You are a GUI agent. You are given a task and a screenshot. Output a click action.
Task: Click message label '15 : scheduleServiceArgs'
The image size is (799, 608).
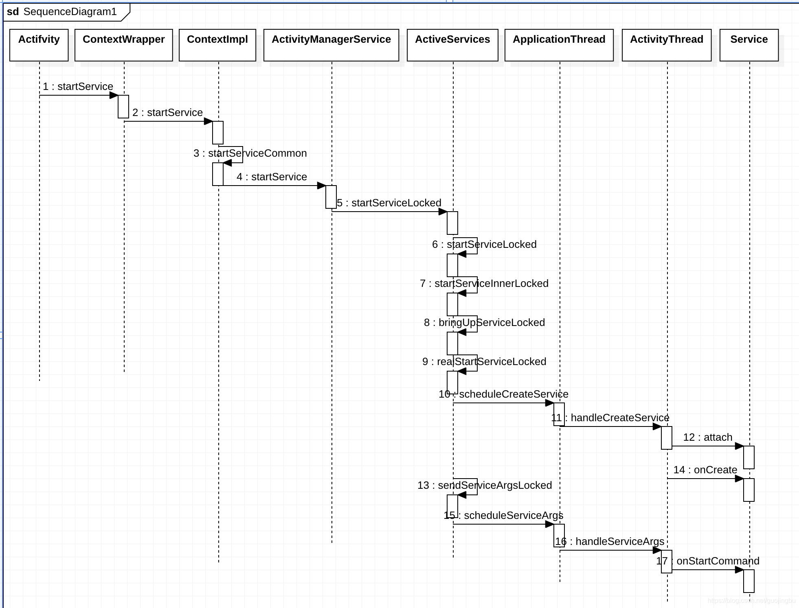point(503,515)
